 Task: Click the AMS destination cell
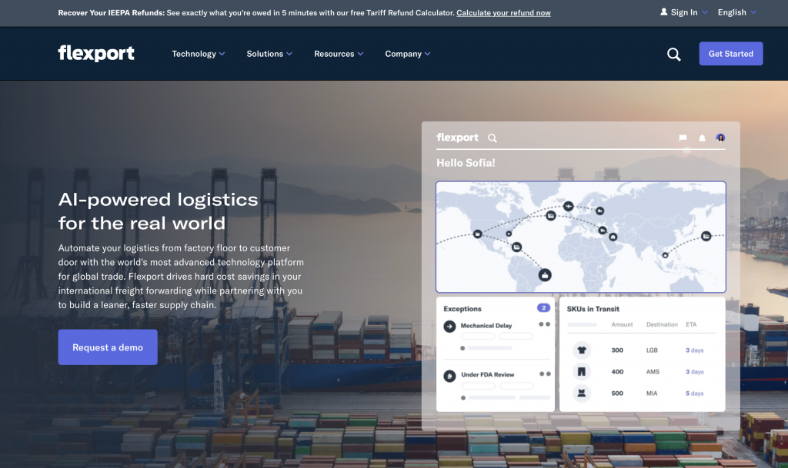pyautogui.click(x=653, y=372)
